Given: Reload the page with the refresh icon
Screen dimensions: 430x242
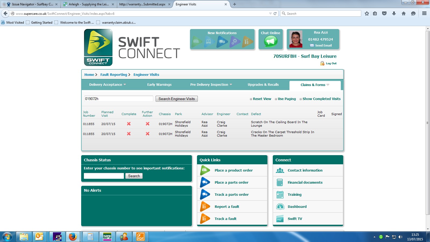Looking at the screenshot, I should [x=275, y=13].
